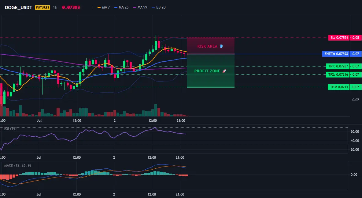The width and height of the screenshot is (362, 198).
Task: Select the 1h timeframe label
Action: (x=55, y=7)
